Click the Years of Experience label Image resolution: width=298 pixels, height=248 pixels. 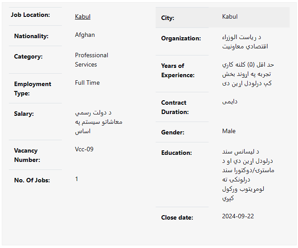click(178, 71)
